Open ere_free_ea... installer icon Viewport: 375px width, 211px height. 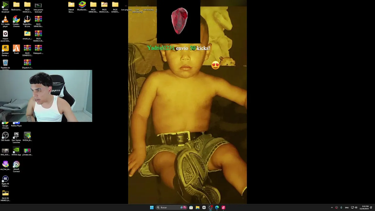point(5,166)
